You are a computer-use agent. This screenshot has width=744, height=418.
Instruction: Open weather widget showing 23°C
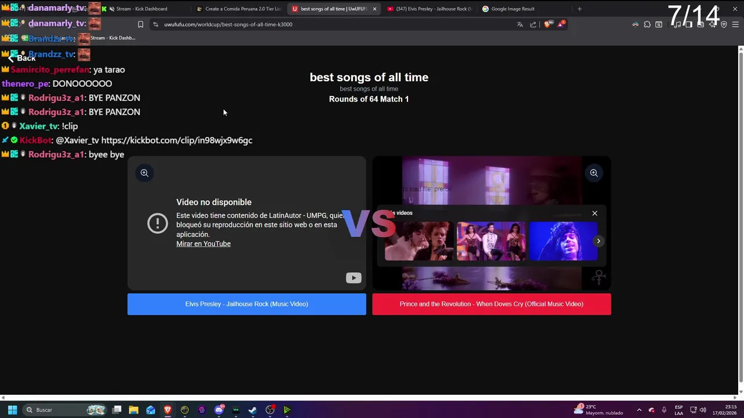[x=599, y=410]
